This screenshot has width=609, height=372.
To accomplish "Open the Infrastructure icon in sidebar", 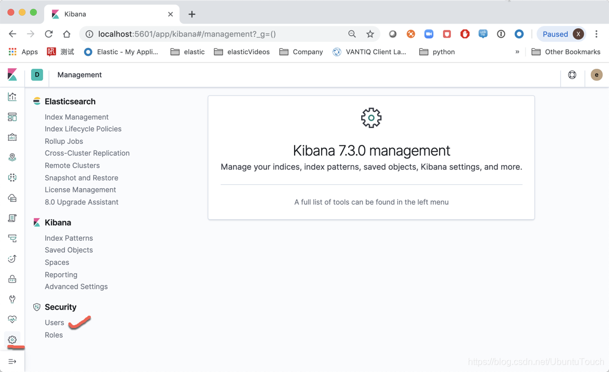I will tap(12, 198).
